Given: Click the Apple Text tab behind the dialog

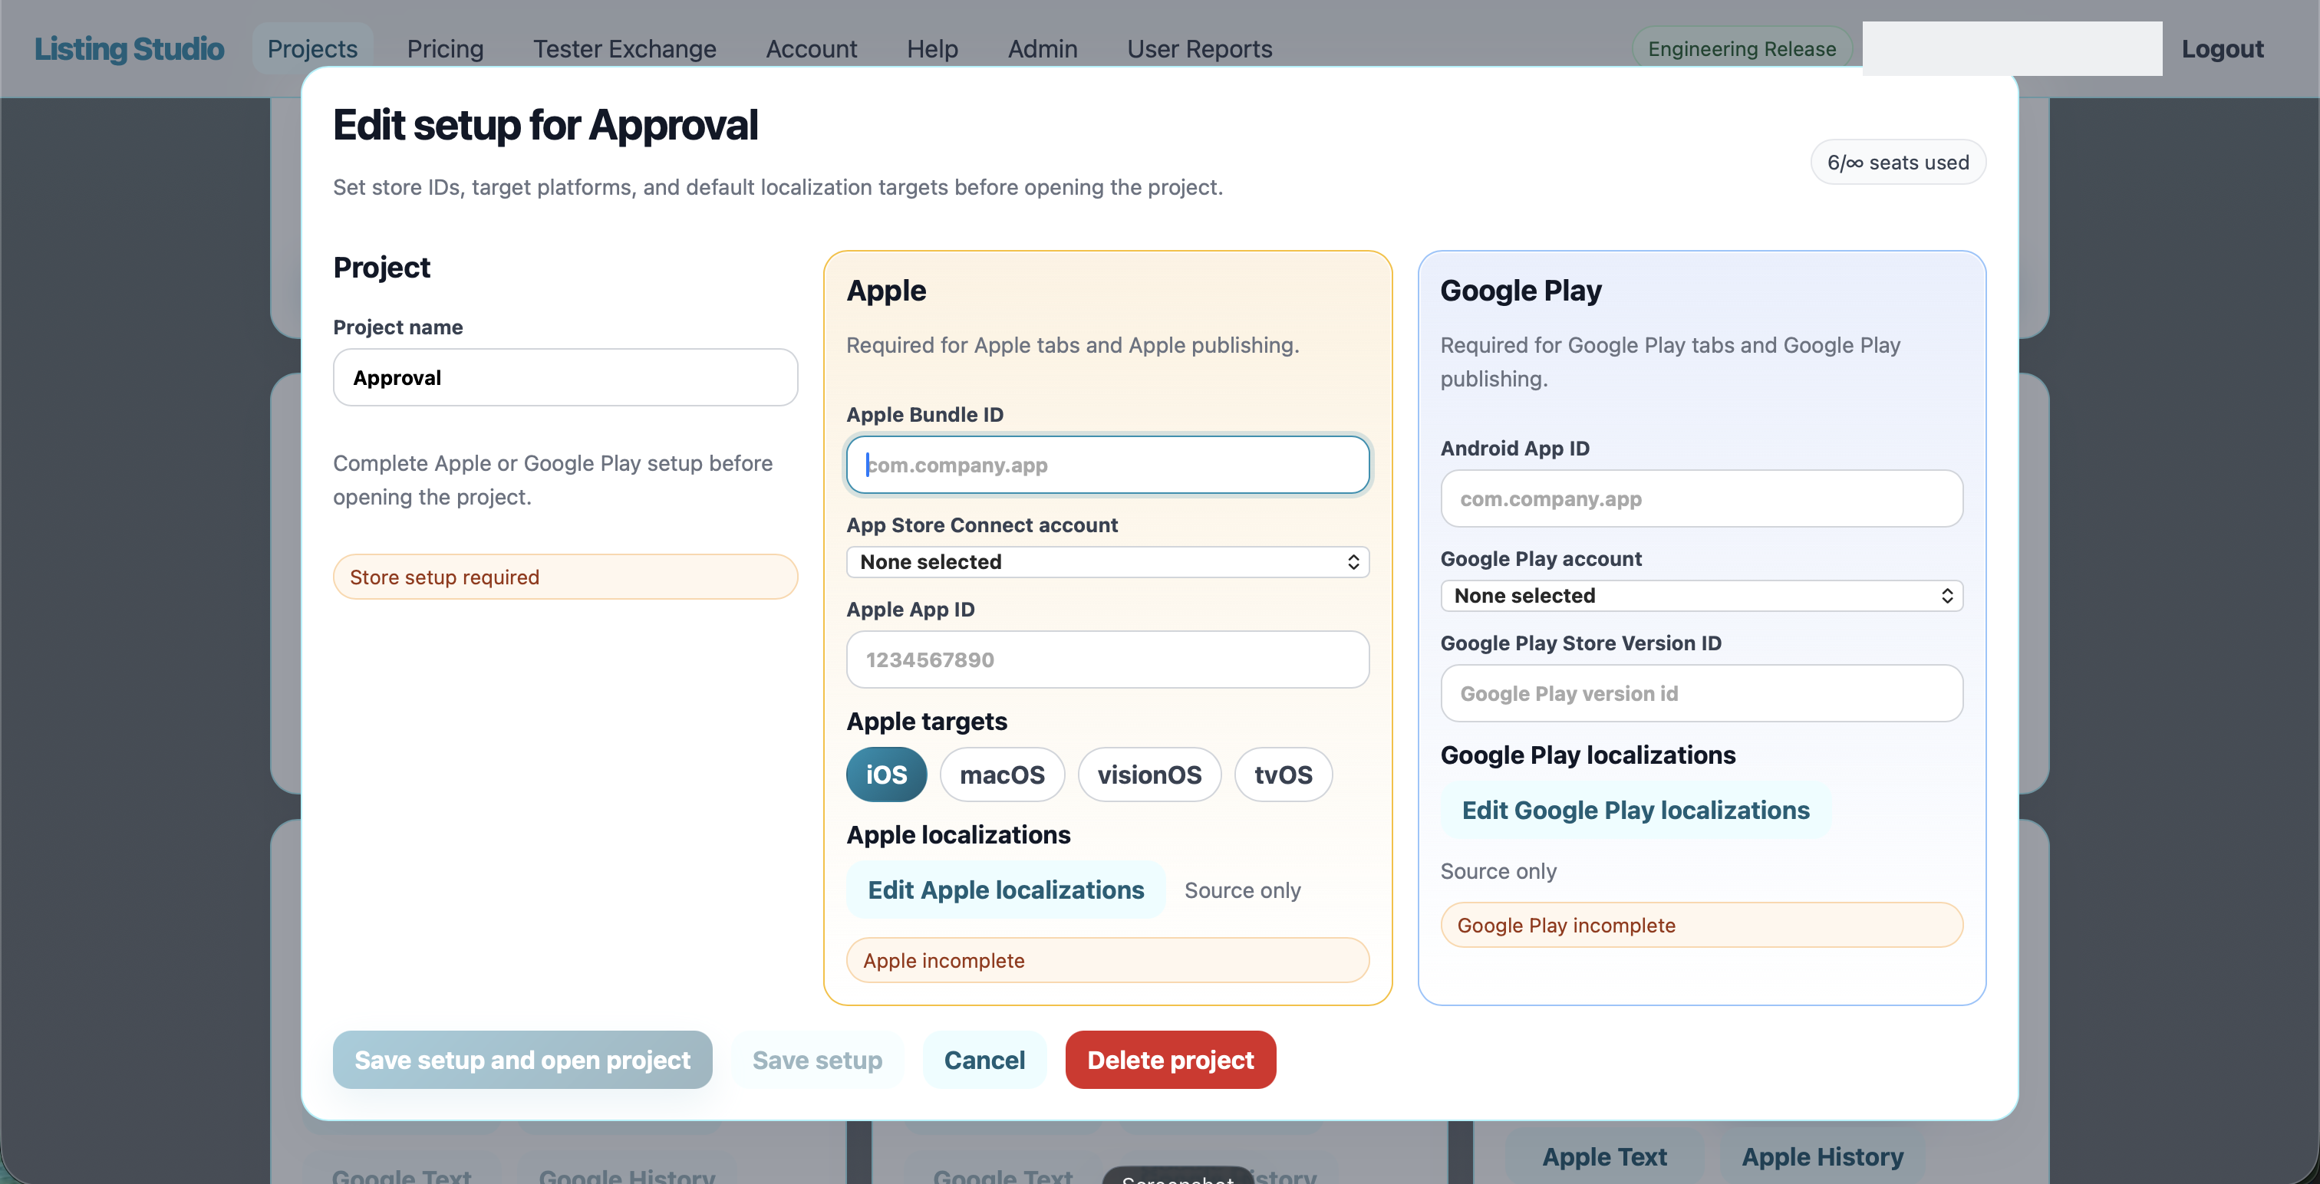Looking at the screenshot, I should click(1604, 1156).
